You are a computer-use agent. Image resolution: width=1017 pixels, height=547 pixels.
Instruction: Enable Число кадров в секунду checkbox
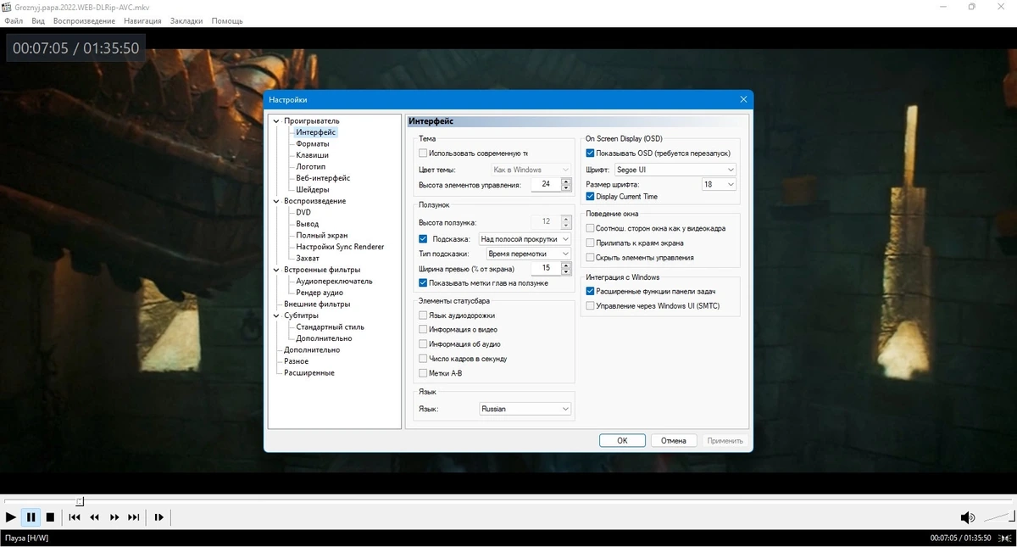423,359
